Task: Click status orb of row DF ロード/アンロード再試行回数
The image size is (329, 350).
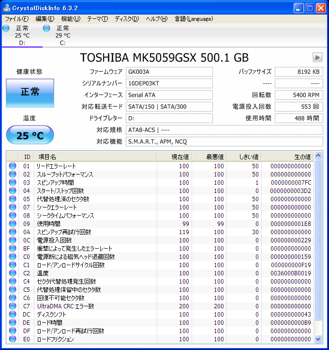Action: [x=13, y=331]
